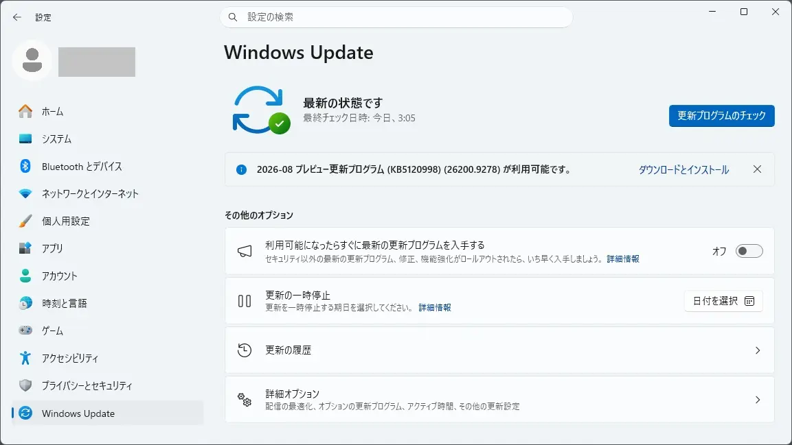Select アプリ in the sidebar
This screenshot has width=792, height=445.
tap(107, 248)
